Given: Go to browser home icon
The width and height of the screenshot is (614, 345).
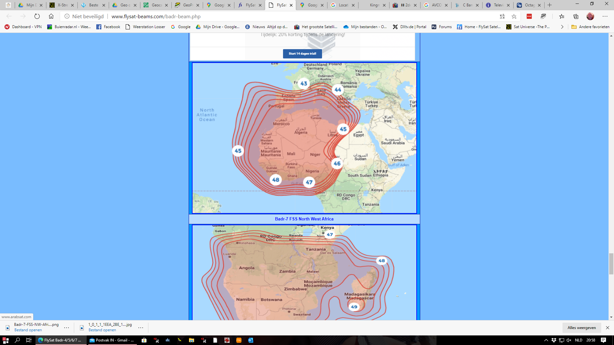Looking at the screenshot, I should (x=51, y=16).
